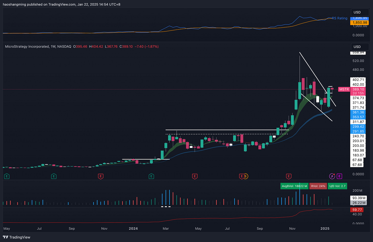Click the high value H404.42
373x242 pixels.
click(x=96, y=47)
